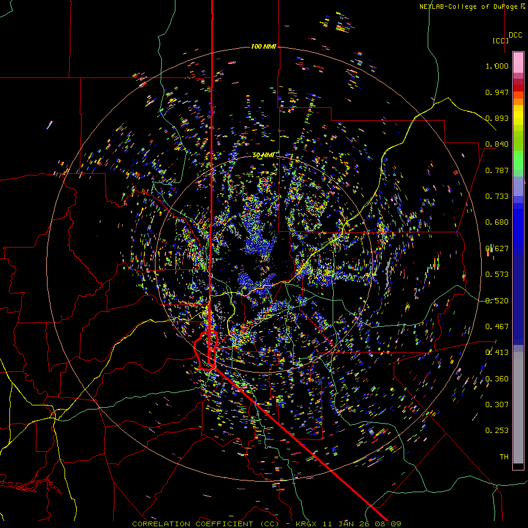Click the thick red polygon outline on the map
Image resolution: width=528 pixels, height=528 pixels.
[x=206, y=351]
